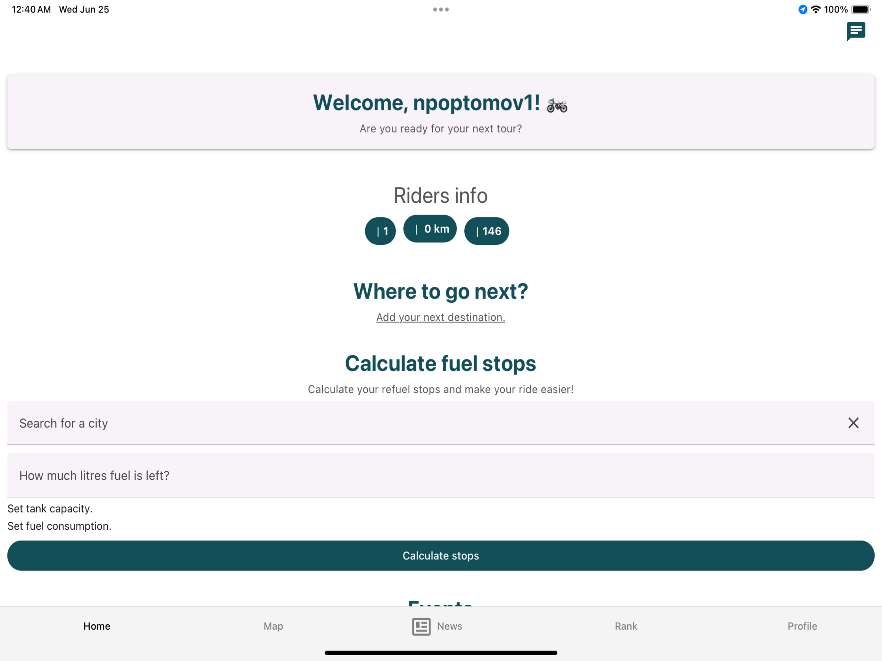Follow the Add your next destination link
The height and width of the screenshot is (661, 882).
(441, 317)
